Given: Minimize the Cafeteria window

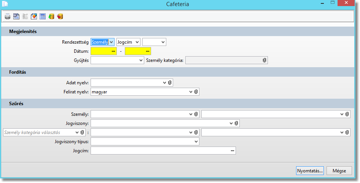Looking at the screenshot, I should 323,3.
